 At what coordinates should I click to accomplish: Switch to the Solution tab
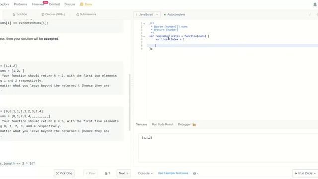tap(20, 14)
